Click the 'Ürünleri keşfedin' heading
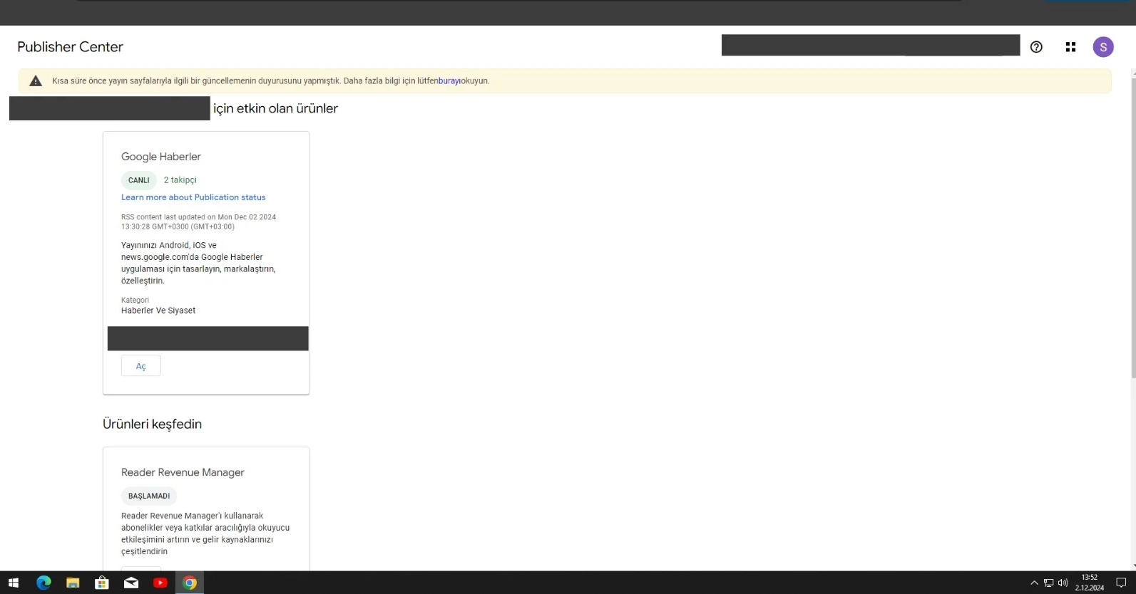 click(x=152, y=424)
